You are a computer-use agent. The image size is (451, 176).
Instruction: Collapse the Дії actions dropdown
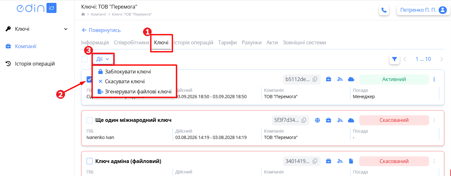[x=103, y=59]
